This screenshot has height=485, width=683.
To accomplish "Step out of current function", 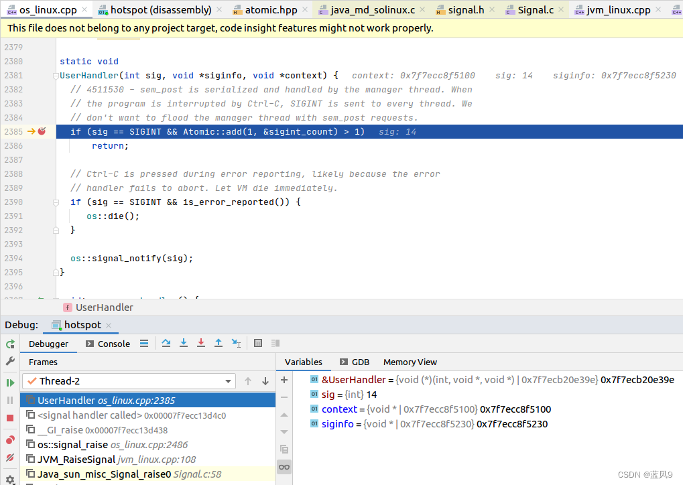I will click(x=219, y=343).
